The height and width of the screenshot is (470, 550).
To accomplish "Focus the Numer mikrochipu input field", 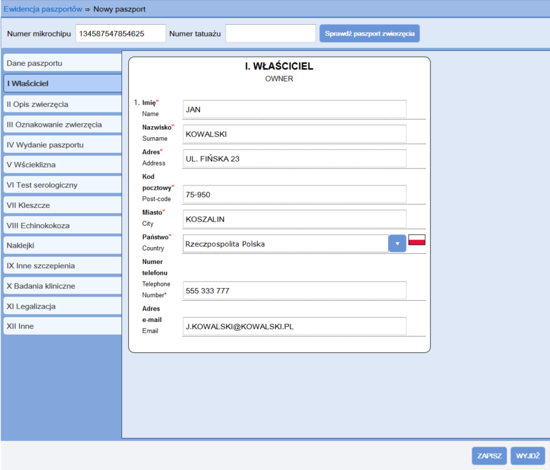I will (x=121, y=33).
